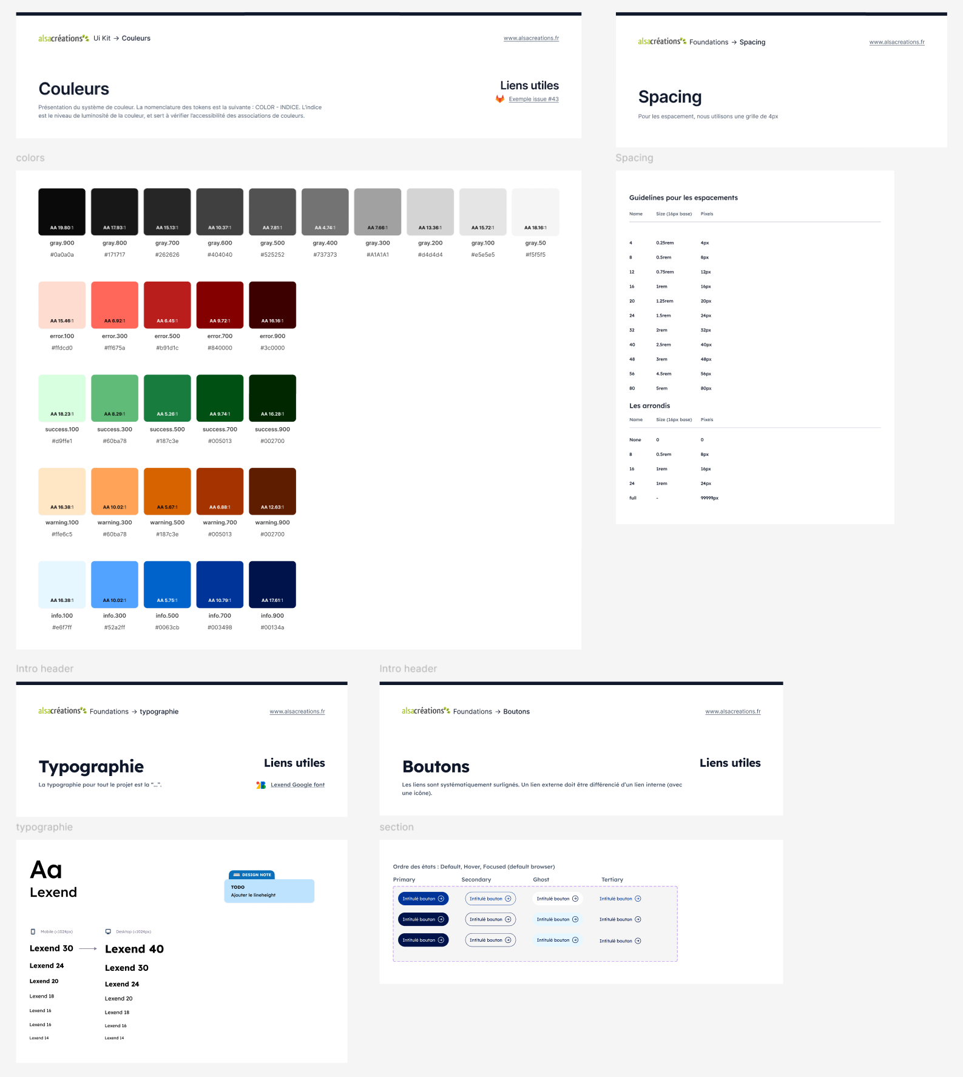963x1077 pixels.
Task: Pick the success.500 color swatch
Action: tap(167, 398)
